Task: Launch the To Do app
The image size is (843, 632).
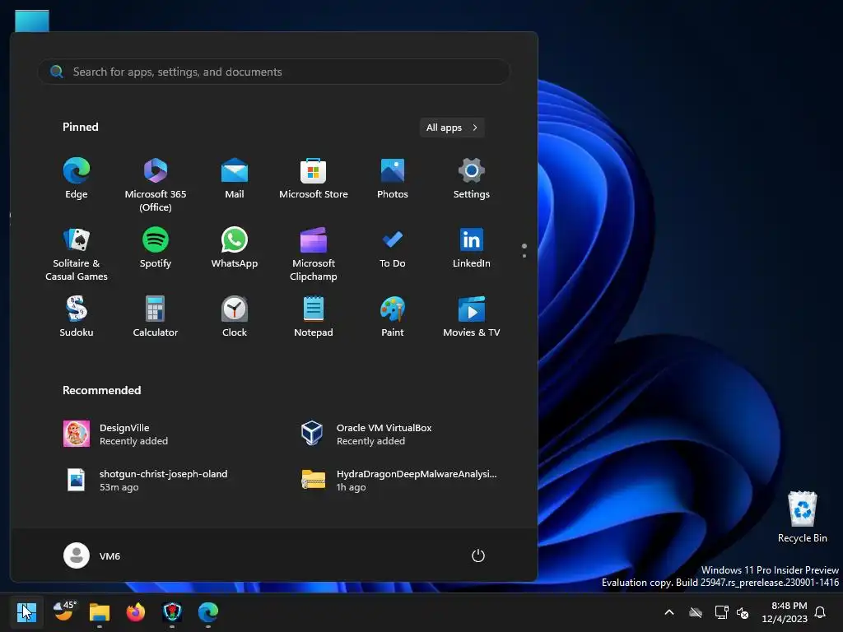Action: tap(393, 249)
